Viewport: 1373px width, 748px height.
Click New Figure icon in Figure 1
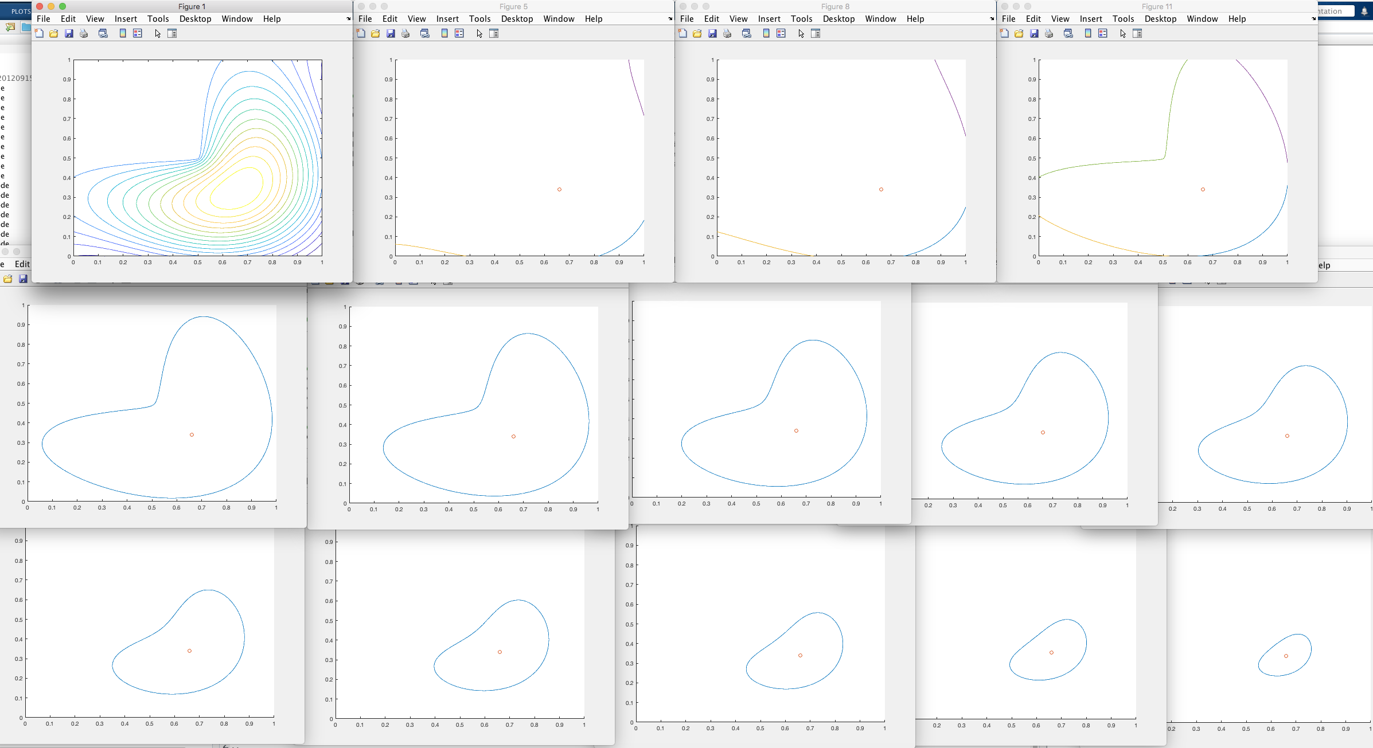39,34
